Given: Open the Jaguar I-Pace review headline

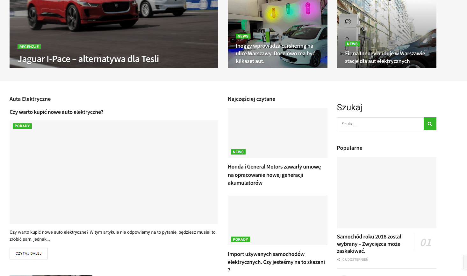Looking at the screenshot, I should pos(88,59).
